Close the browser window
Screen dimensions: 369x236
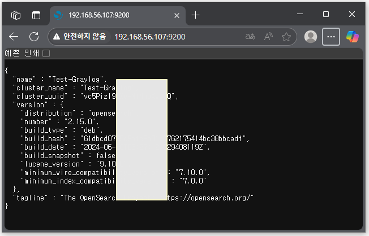[x=352, y=14]
